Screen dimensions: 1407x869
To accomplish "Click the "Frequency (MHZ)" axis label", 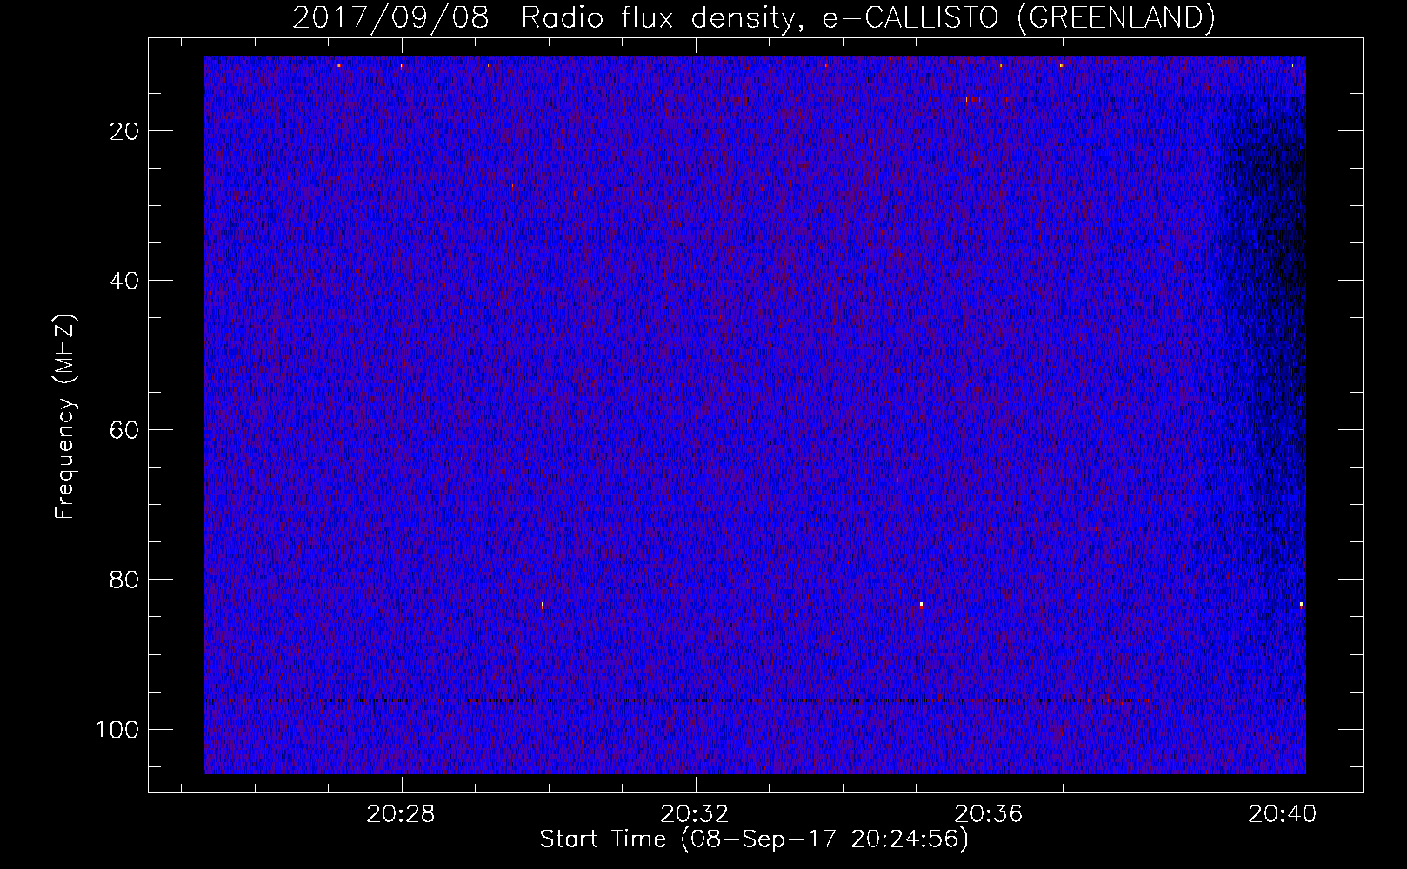I will click(x=65, y=417).
